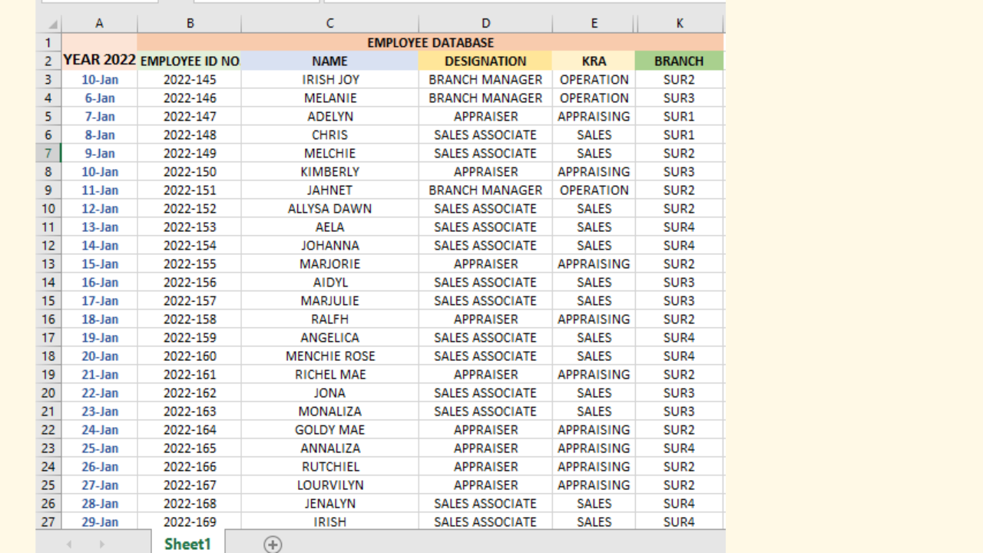Click the KRA header cell
983x553 pixels.
point(594,61)
